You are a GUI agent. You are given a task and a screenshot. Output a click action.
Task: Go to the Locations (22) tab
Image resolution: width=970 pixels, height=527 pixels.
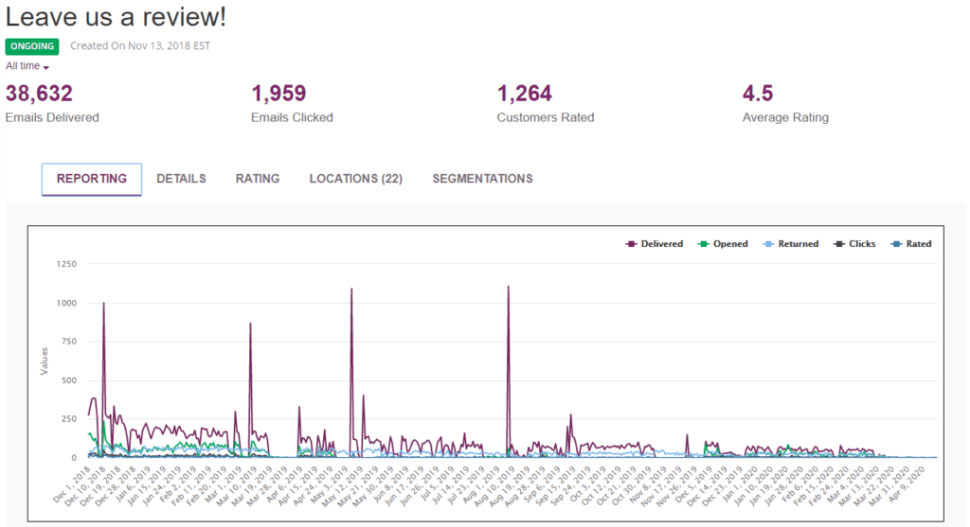point(355,179)
